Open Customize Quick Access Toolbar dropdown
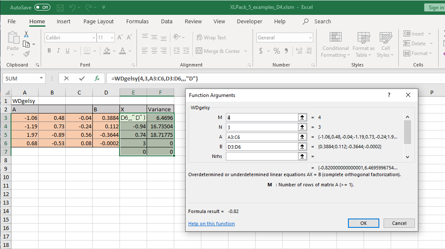The height and width of the screenshot is (249, 445). [x=103, y=7]
